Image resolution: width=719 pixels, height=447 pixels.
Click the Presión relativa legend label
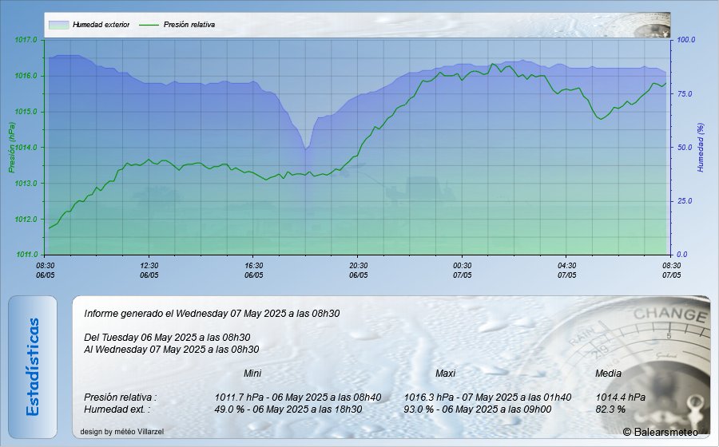[189, 25]
